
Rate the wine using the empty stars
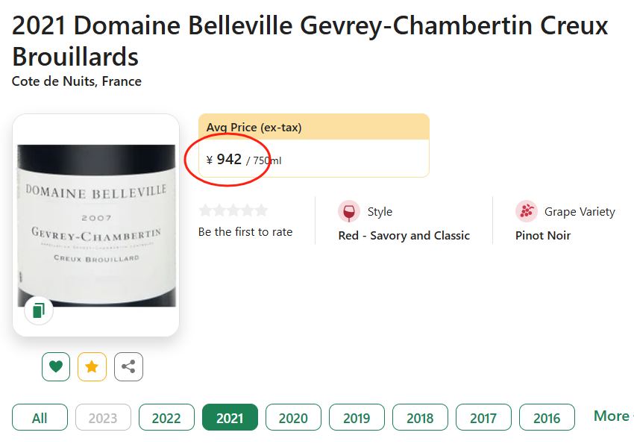pyautogui.click(x=233, y=210)
